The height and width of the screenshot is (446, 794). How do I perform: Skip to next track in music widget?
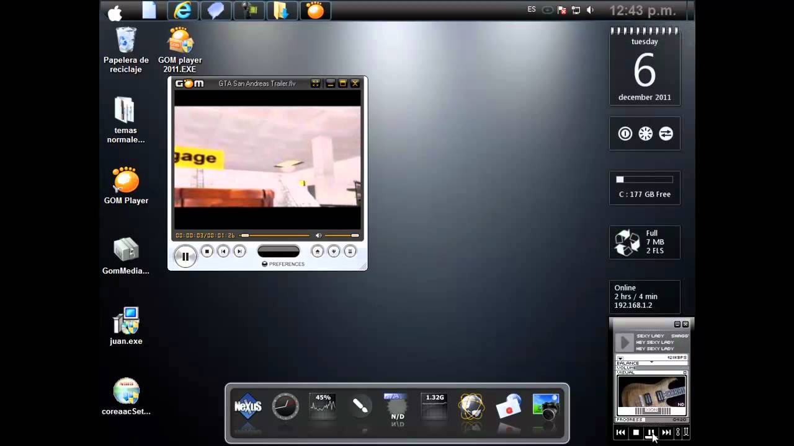666,432
